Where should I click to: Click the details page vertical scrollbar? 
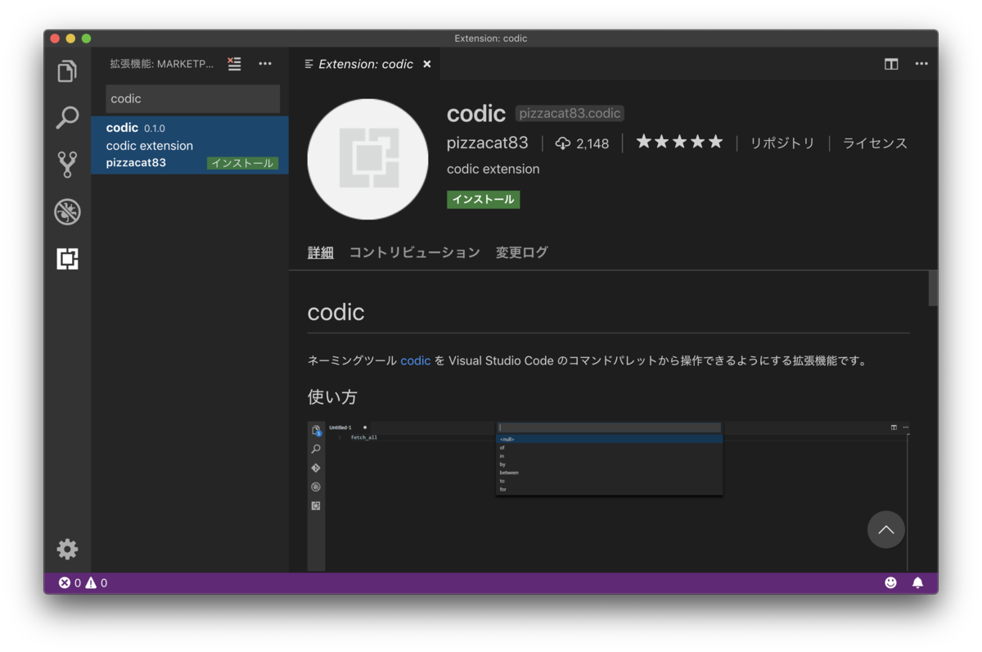point(934,288)
